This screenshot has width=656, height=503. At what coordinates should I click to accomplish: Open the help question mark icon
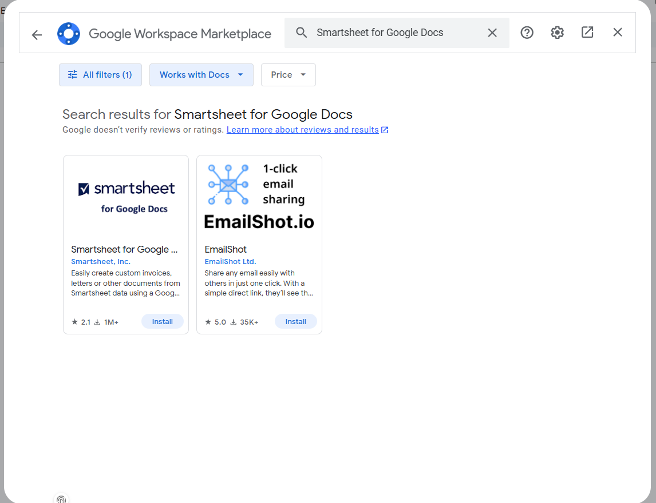[527, 33]
